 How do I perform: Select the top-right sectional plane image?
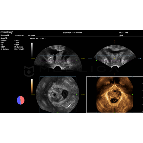click(115, 56)
